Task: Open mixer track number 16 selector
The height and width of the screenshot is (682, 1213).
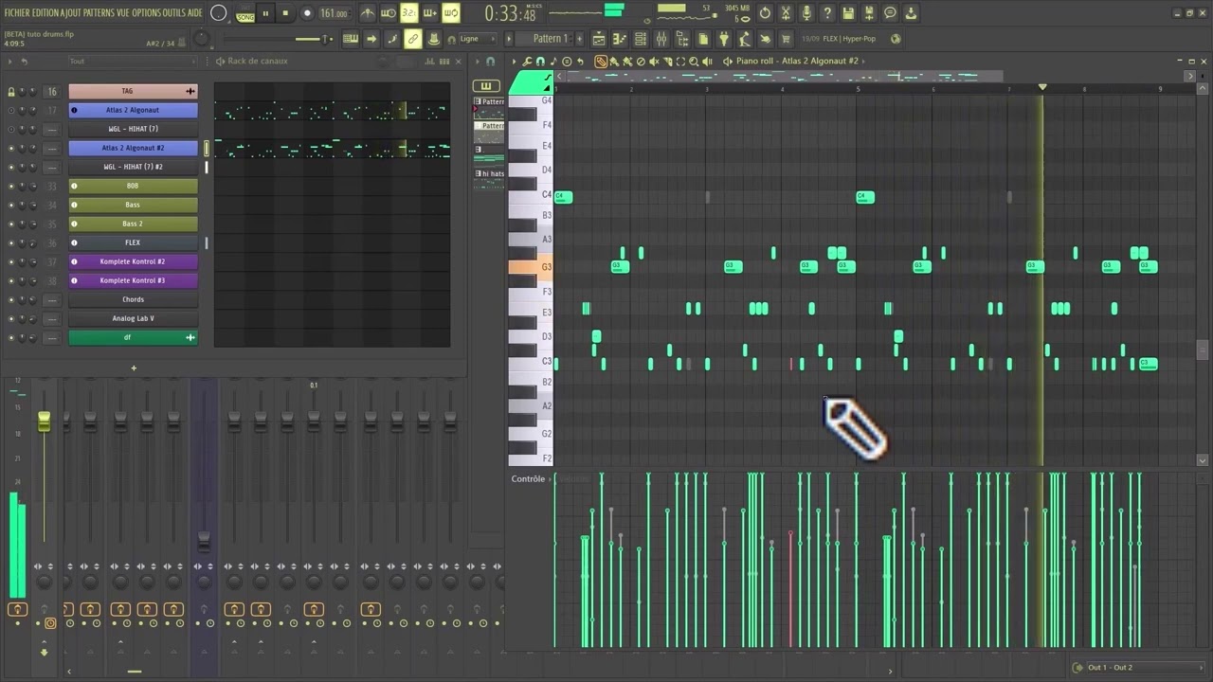Action: click(52, 92)
